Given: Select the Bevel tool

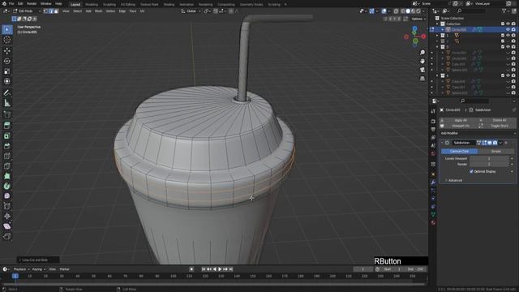Looking at the screenshot, I should 7,146.
